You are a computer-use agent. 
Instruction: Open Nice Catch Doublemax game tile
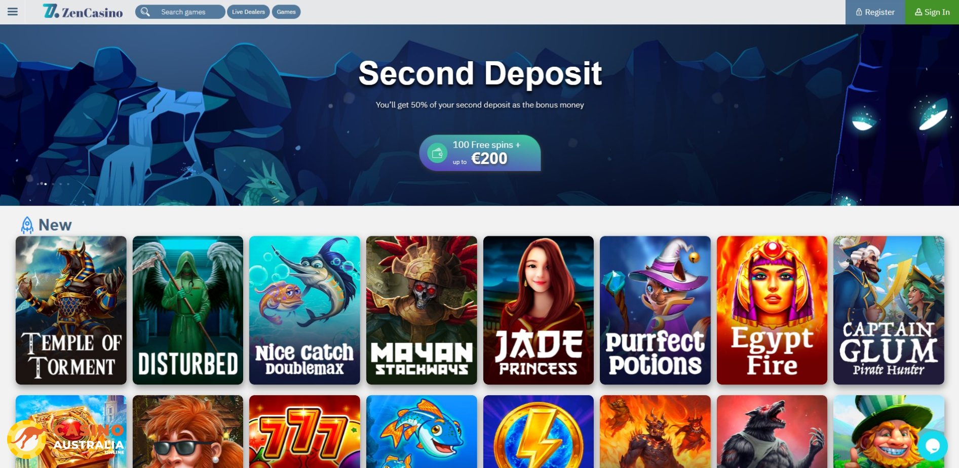[x=304, y=310]
